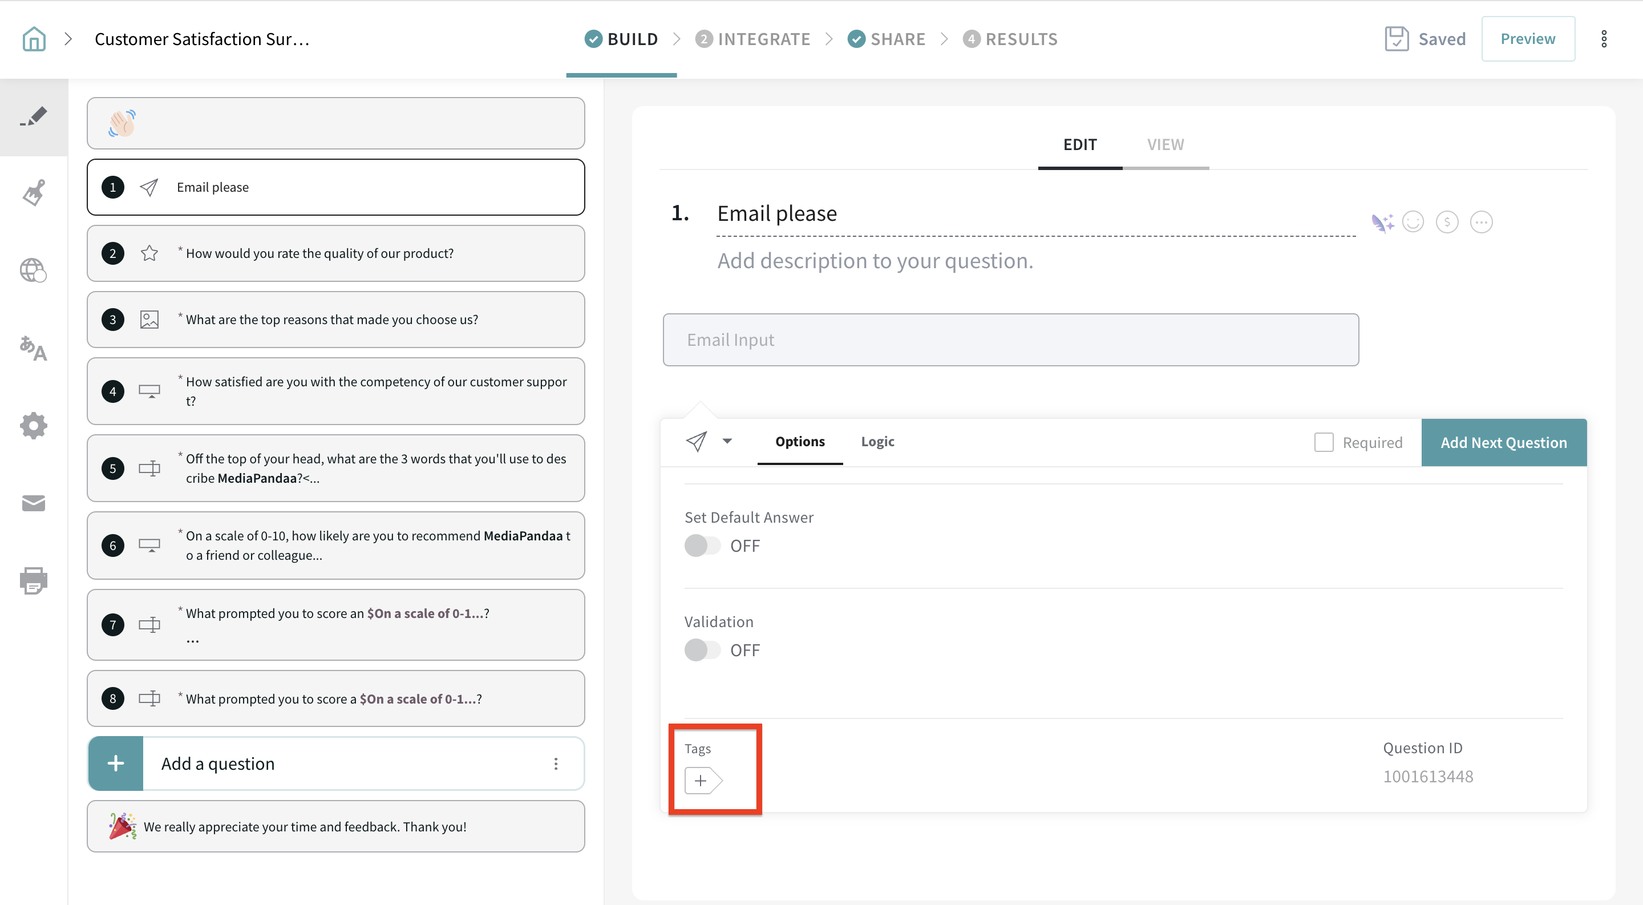1643x905 pixels.
Task: Click the emoji smiley icon
Action: 1413,222
